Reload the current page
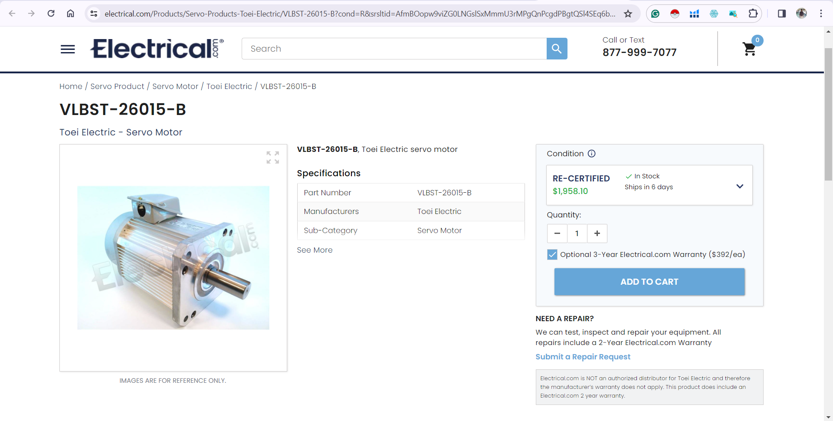833x421 pixels. 51,13
